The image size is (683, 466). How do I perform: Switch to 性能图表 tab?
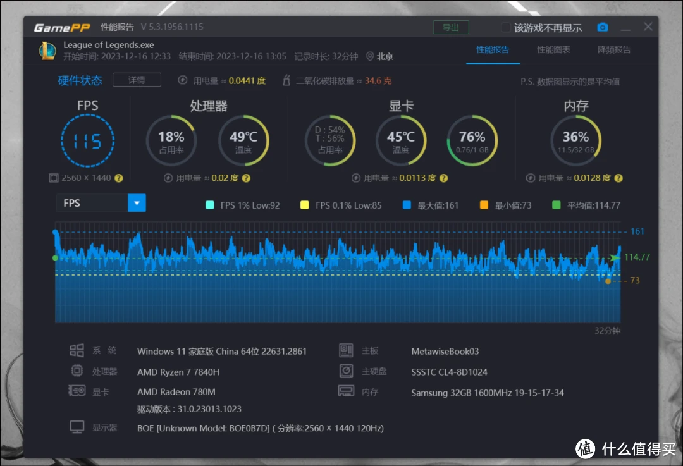553,50
